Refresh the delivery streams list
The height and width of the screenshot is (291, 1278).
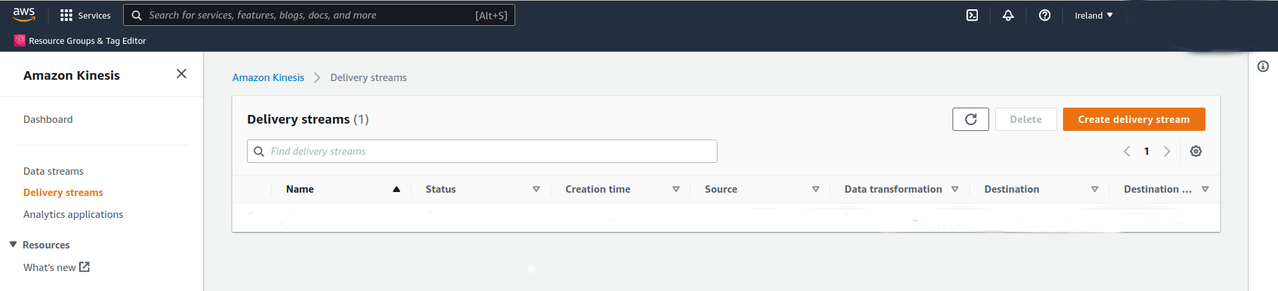coord(970,120)
